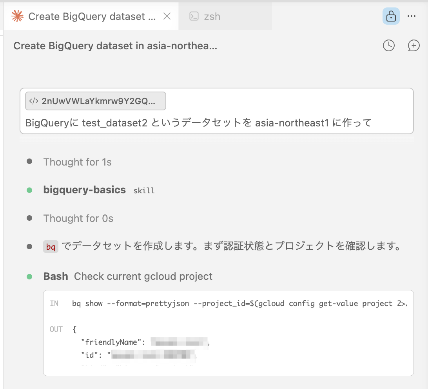Image resolution: width=428 pixels, height=389 pixels.
Task: Expand the 'Thought for 1s' entry
Action: pos(78,162)
